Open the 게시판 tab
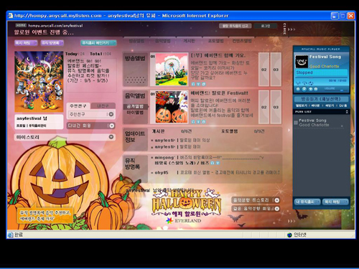The width and height of the screenshot is (359, 269). 189,41
